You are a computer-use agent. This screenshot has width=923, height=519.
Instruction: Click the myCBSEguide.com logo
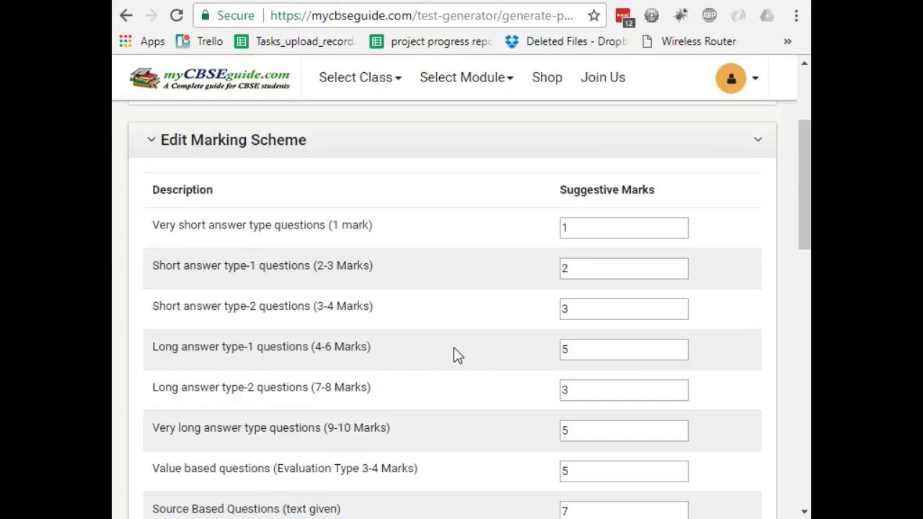210,78
